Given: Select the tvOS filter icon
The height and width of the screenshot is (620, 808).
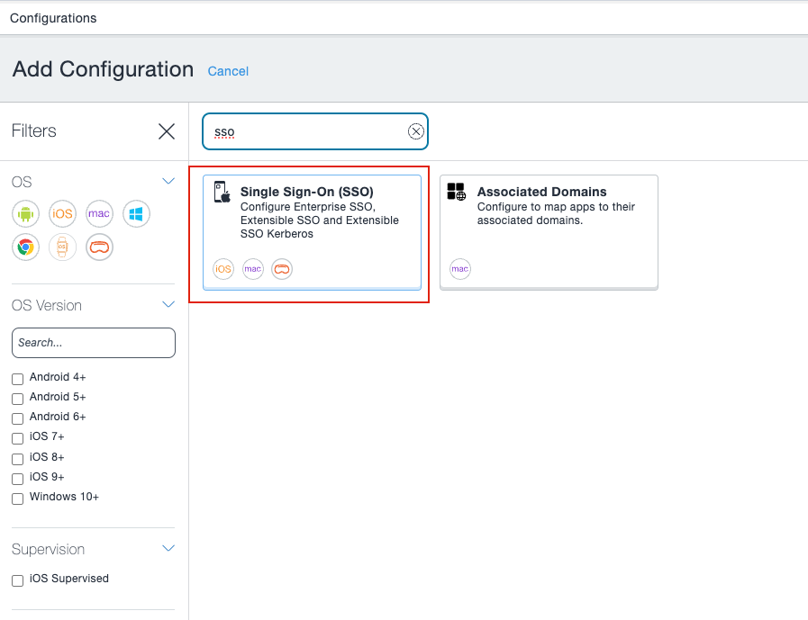Looking at the screenshot, I should point(99,247).
